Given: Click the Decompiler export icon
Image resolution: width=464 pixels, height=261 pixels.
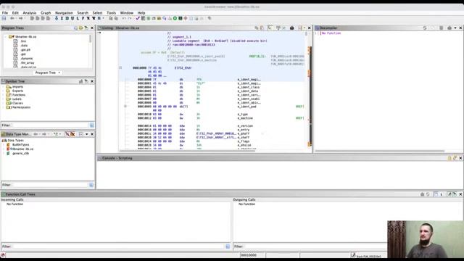Looking at the screenshot, I should (x=442, y=28).
